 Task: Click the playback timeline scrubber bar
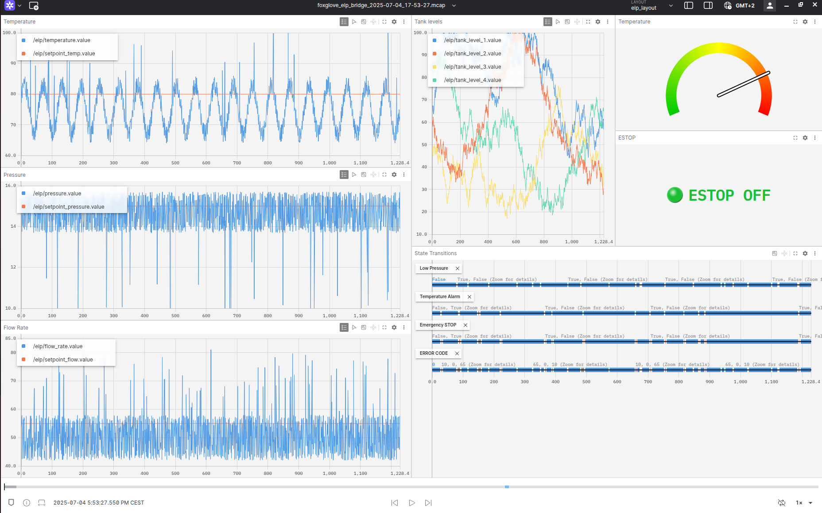coord(411,487)
